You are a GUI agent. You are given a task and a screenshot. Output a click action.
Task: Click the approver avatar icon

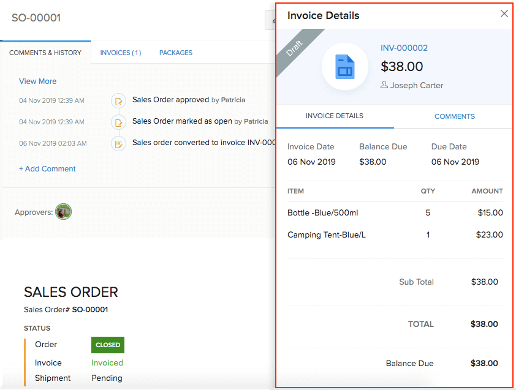[x=64, y=211]
